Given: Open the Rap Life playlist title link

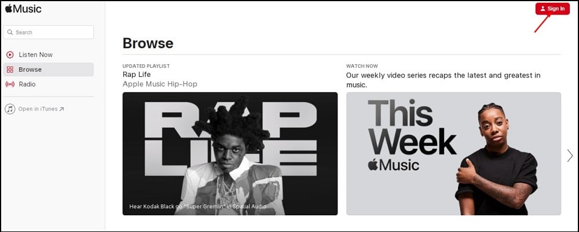Looking at the screenshot, I should [x=136, y=75].
